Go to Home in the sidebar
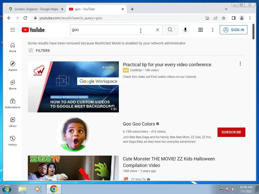Viewport: 259px width, 194px height. (13, 47)
